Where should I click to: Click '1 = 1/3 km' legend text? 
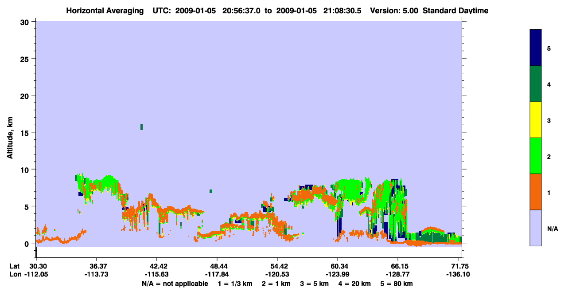pyautogui.click(x=235, y=284)
